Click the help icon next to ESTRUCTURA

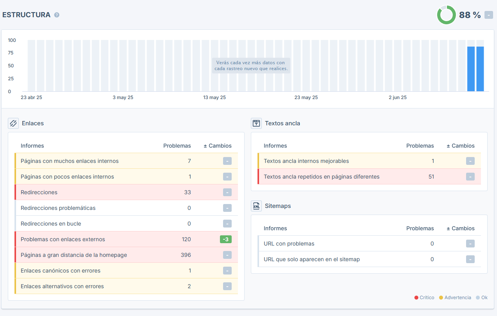click(x=57, y=15)
